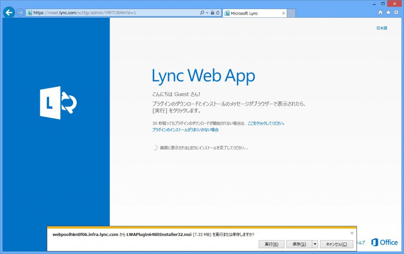The height and width of the screenshot is (254, 404).
Task: Open a new browser tab
Action: coord(291,13)
